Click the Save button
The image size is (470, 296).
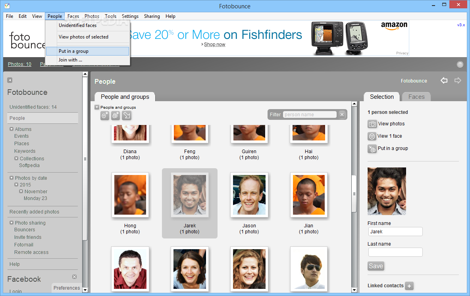[x=376, y=266]
